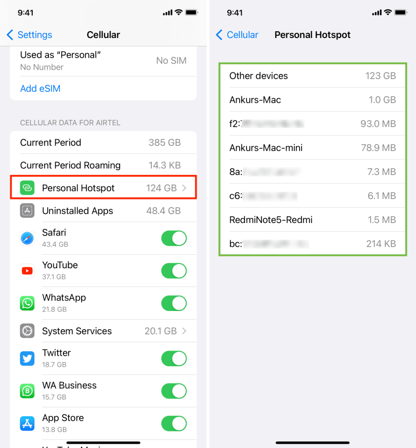Tap the YouTube app icon
Viewport: 416px width, 448px height.
(x=27, y=270)
